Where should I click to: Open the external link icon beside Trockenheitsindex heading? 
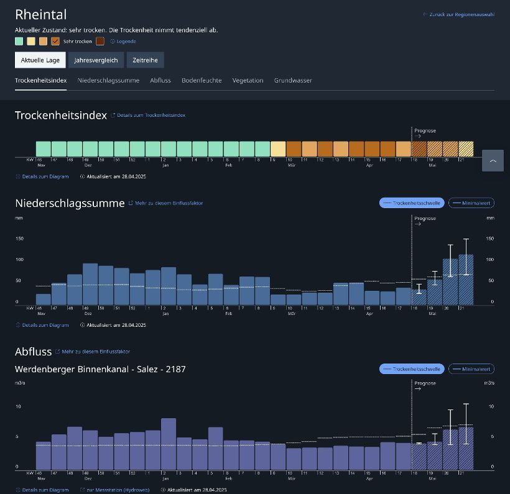113,115
